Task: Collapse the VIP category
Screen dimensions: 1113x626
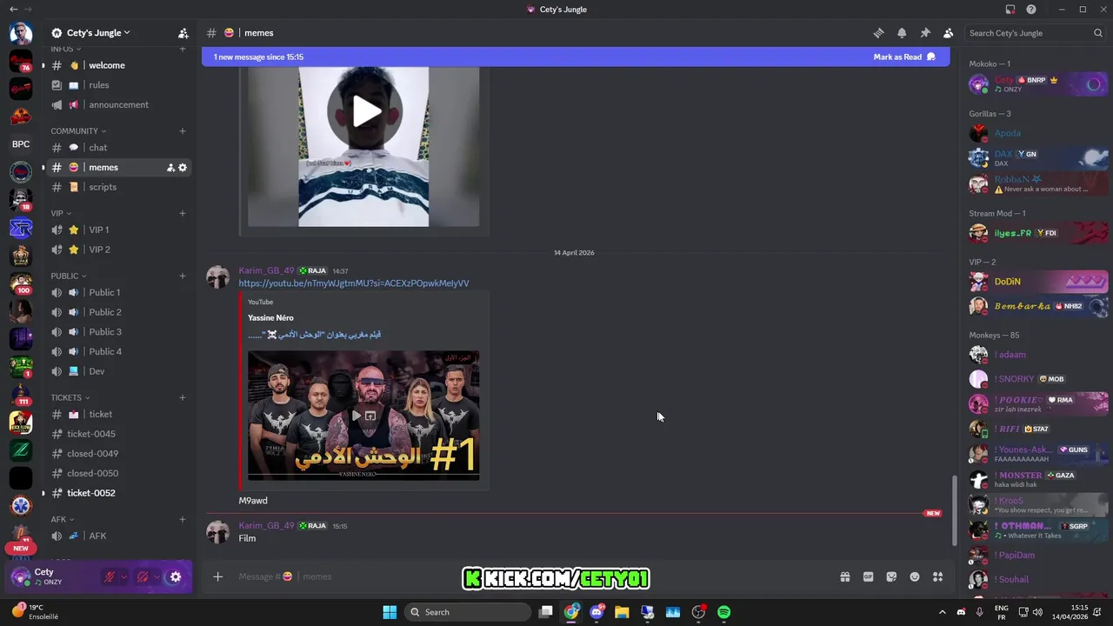Action: tap(61, 213)
